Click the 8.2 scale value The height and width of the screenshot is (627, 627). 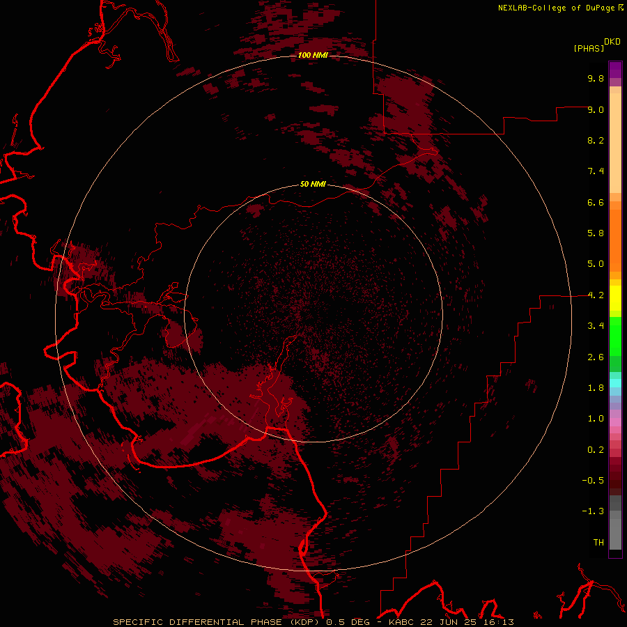(x=596, y=140)
